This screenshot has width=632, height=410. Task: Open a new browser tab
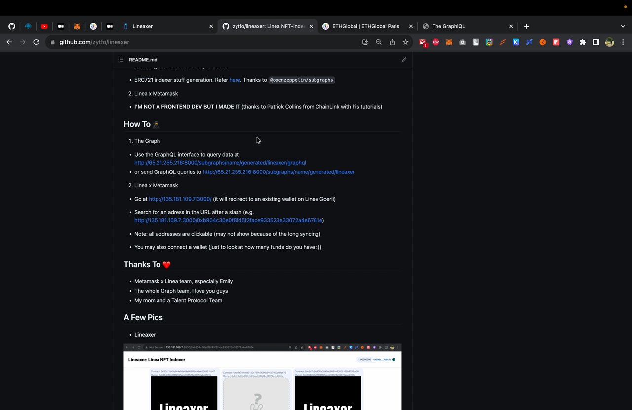(x=527, y=26)
